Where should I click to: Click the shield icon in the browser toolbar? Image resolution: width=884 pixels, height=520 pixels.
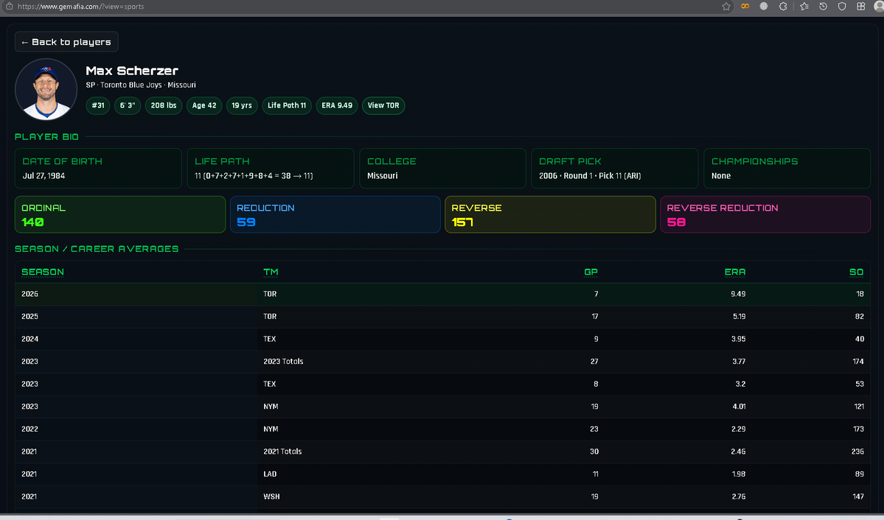(x=842, y=6)
